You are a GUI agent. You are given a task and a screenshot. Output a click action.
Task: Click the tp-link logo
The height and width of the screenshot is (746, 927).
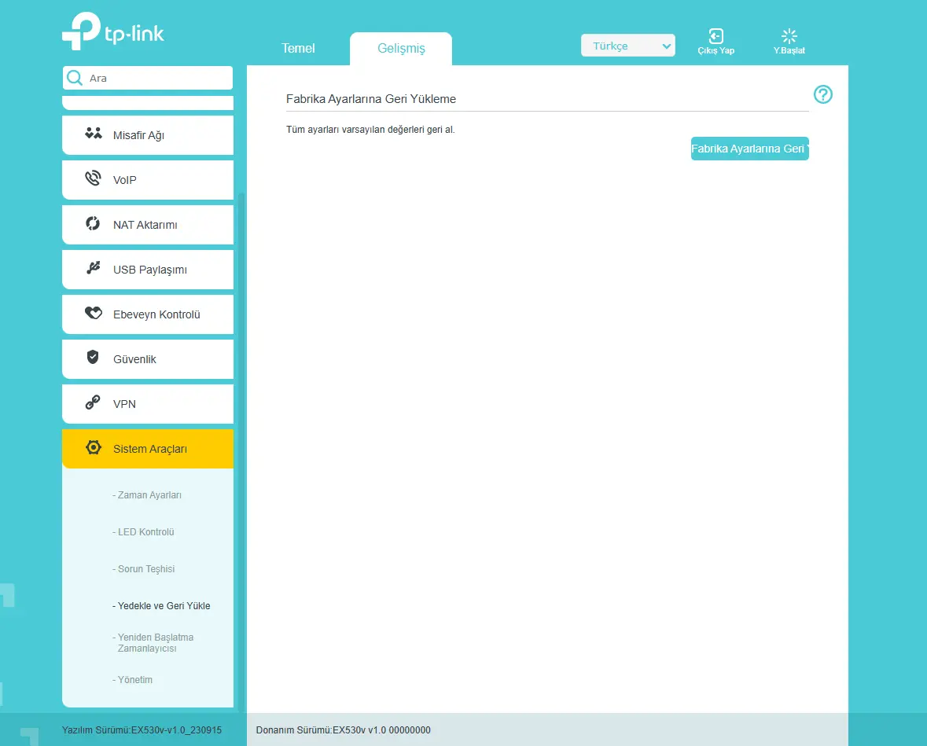pos(113,31)
